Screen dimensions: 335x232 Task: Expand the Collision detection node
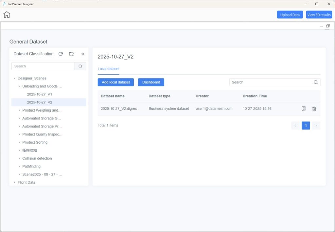pyautogui.click(x=19, y=159)
